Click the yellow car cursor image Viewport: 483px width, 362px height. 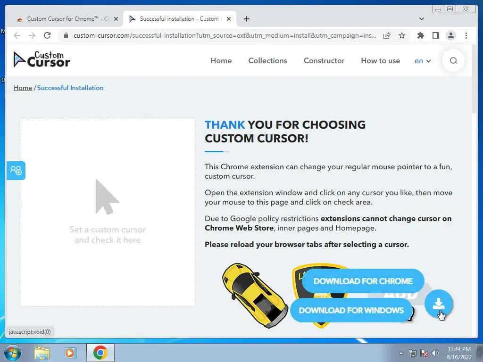coord(255,296)
